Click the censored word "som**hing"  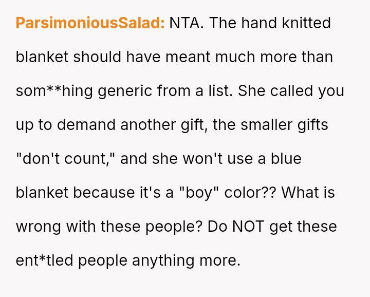pyautogui.click(x=54, y=91)
